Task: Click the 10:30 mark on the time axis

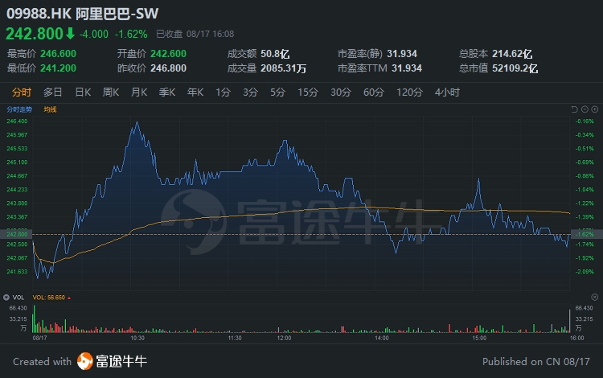Action: point(137,339)
